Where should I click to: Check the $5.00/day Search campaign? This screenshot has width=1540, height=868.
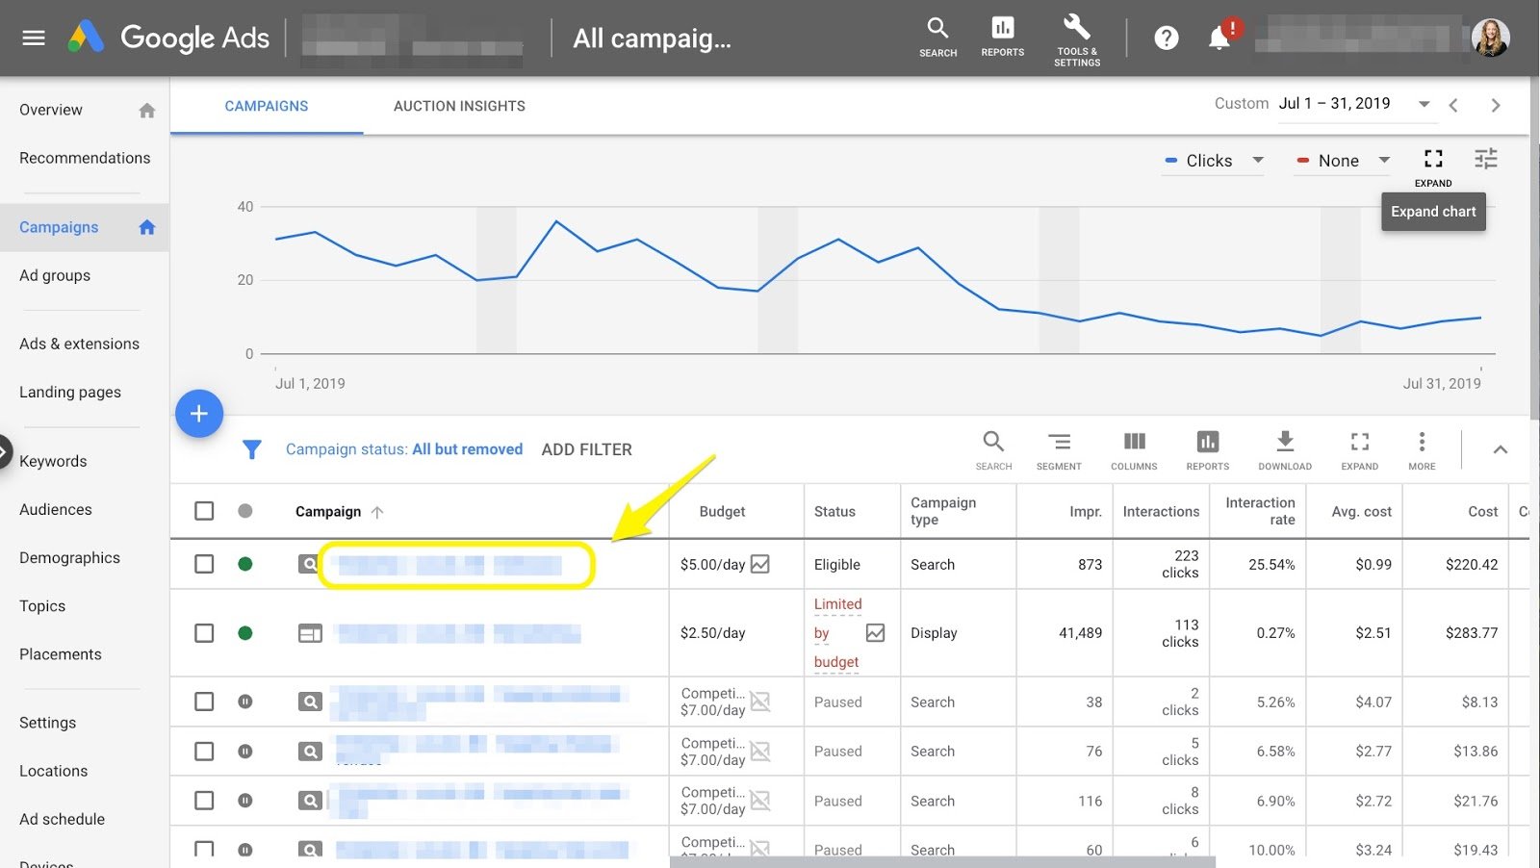pyautogui.click(x=204, y=564)
